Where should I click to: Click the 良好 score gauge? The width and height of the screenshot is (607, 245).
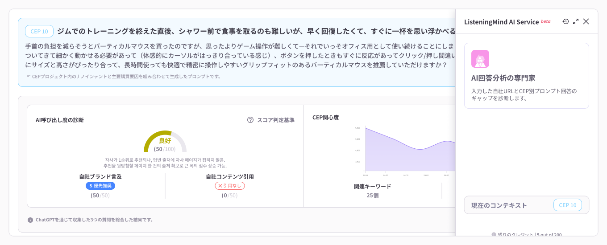coord(165,141)
